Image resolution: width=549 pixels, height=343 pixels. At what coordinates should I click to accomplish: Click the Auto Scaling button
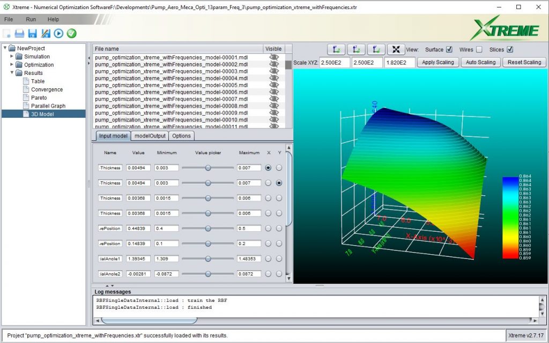point(481,62)
